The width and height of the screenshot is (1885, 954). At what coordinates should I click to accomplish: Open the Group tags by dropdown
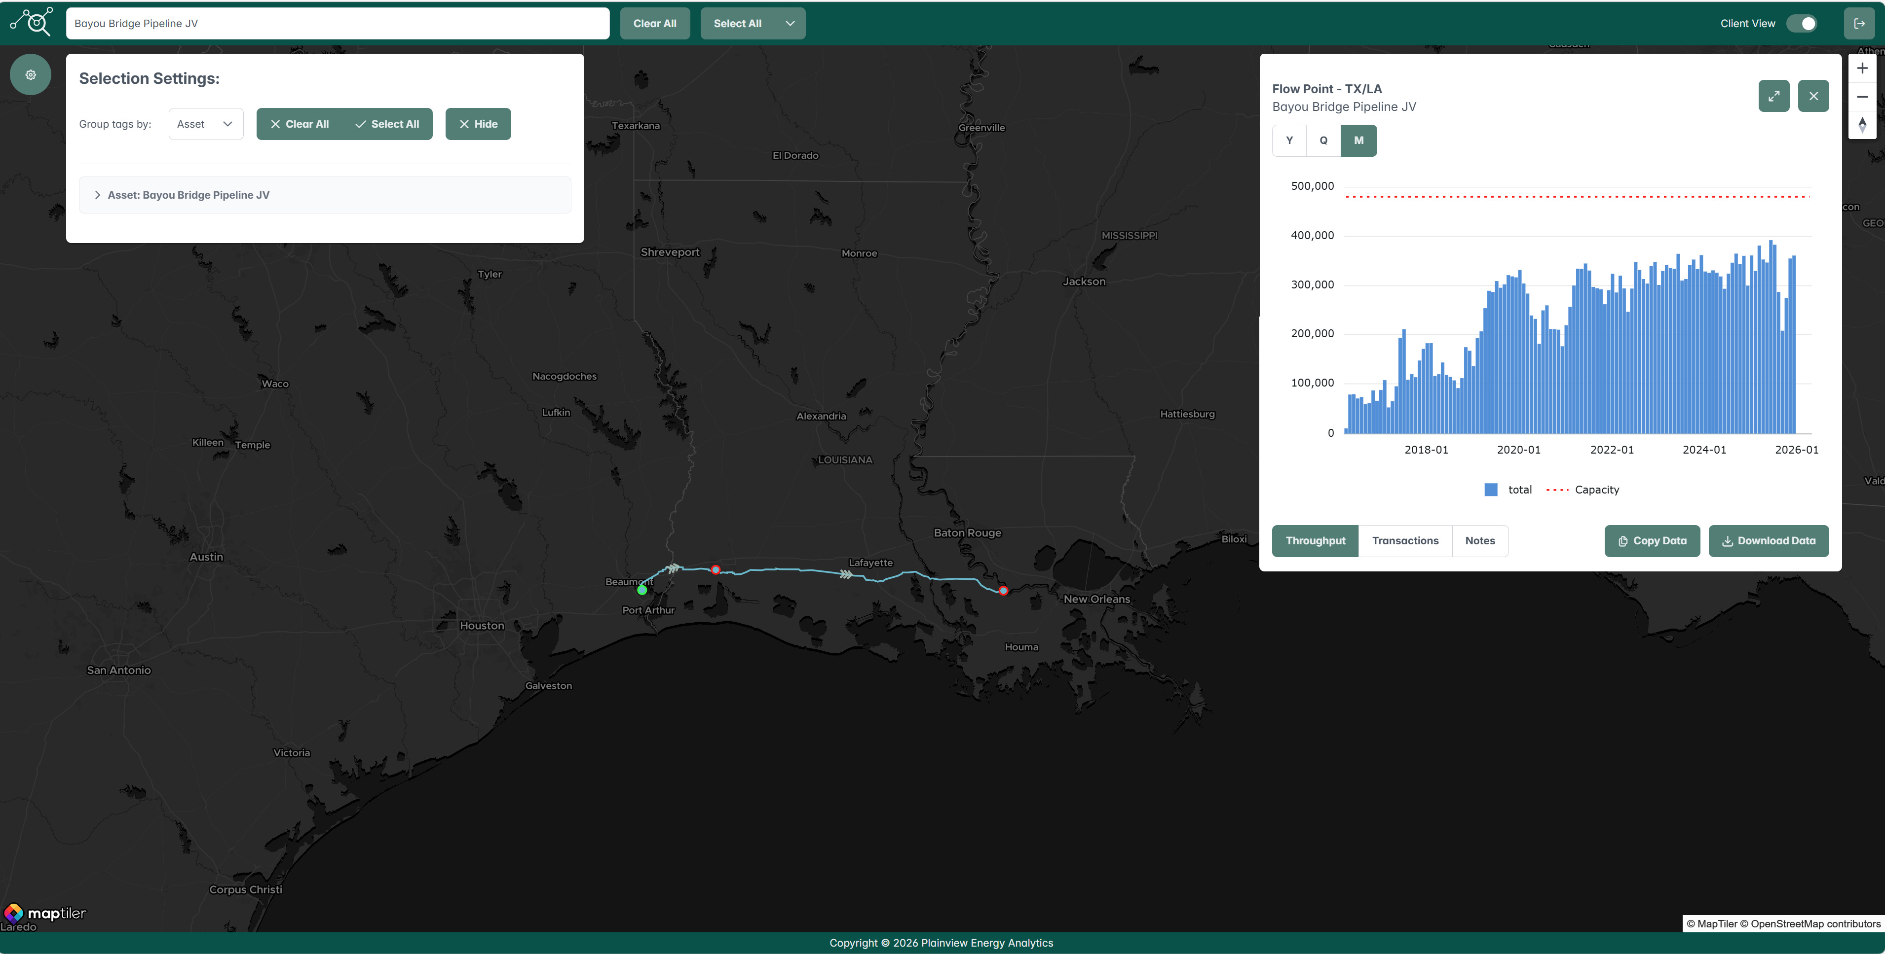click(206, 124)
